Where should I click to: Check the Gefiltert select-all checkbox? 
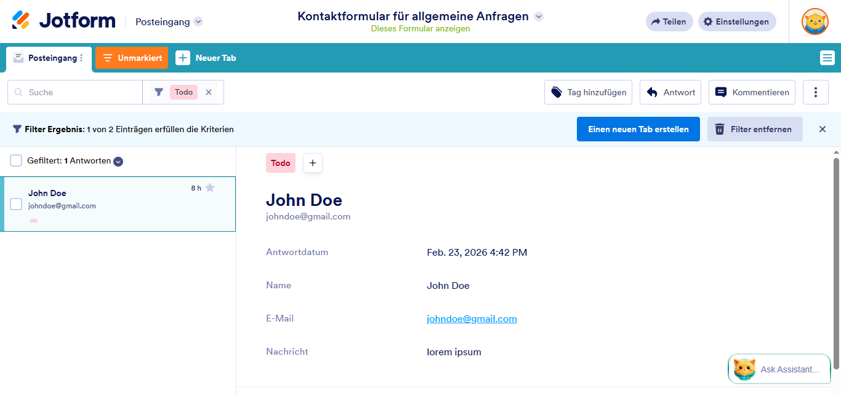tap(15, 160)
